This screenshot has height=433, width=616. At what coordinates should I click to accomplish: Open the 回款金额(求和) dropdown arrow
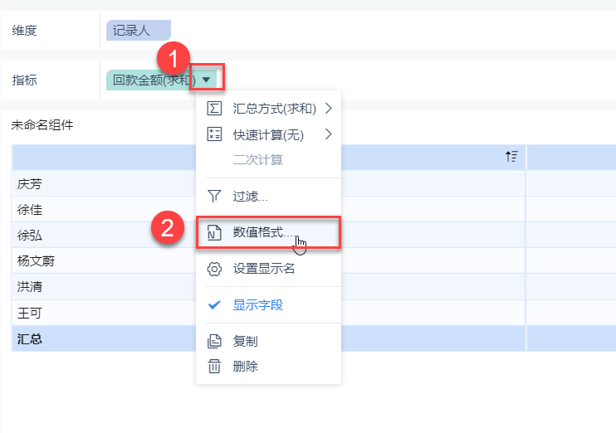click(x=207, y=80)
